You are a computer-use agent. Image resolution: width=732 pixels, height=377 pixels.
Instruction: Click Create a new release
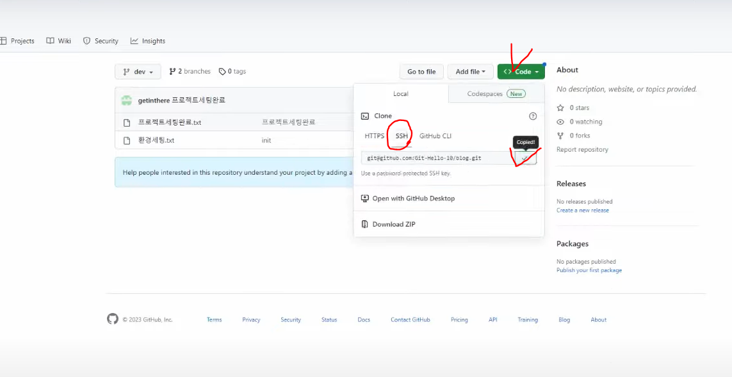click(583, 211)
